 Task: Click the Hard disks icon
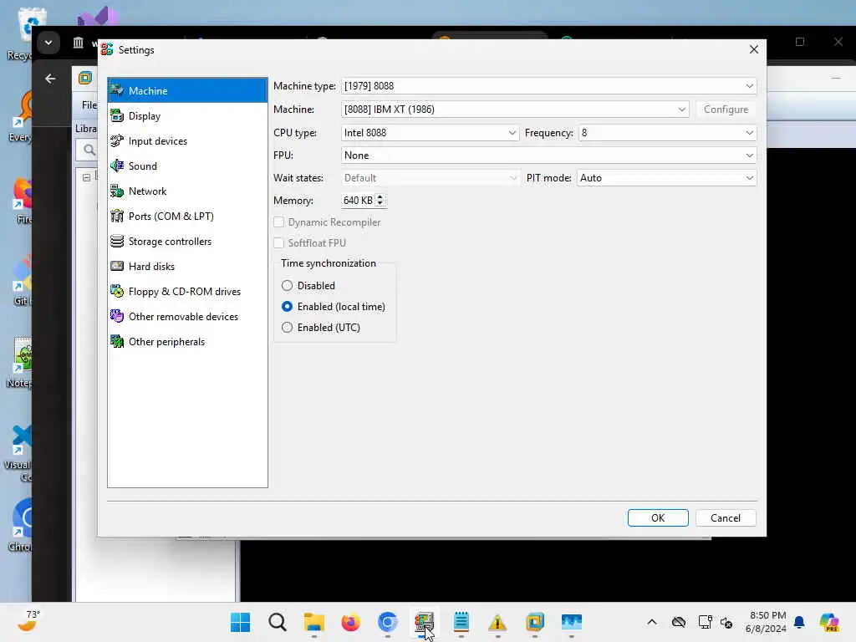point(117,267)
